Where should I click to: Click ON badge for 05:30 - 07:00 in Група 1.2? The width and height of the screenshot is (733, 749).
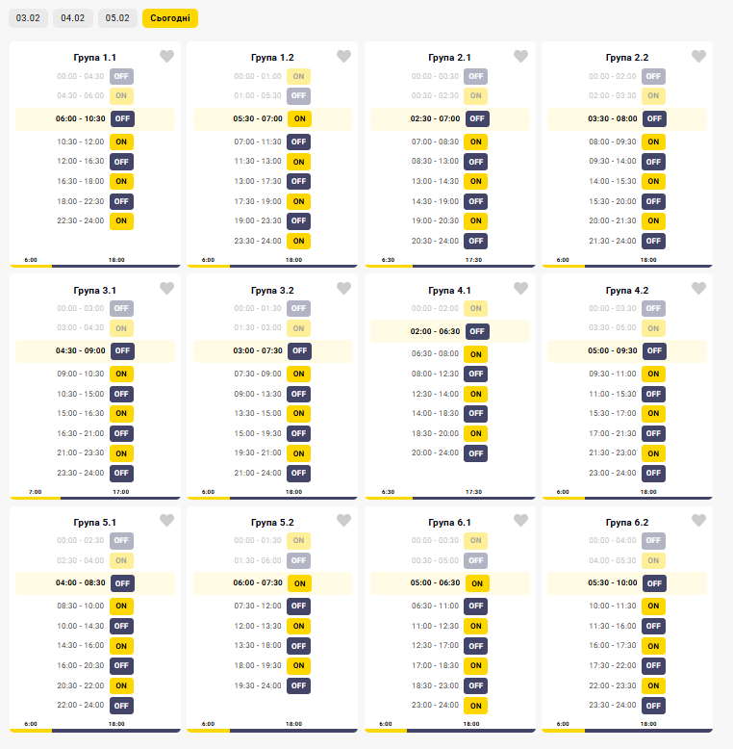[299, 118]
